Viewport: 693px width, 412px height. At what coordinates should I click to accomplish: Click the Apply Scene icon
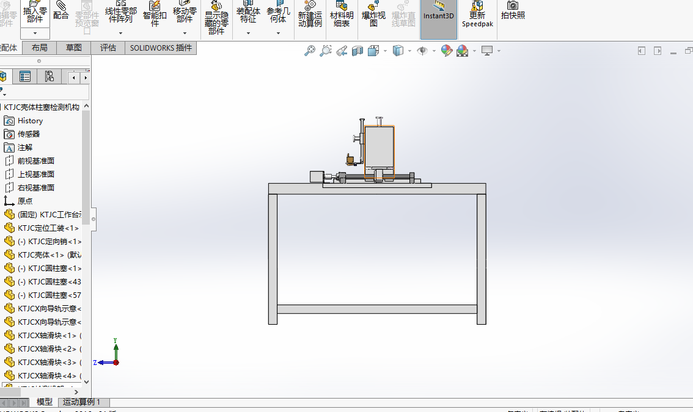pyautogui.click(x=463, y=51)
